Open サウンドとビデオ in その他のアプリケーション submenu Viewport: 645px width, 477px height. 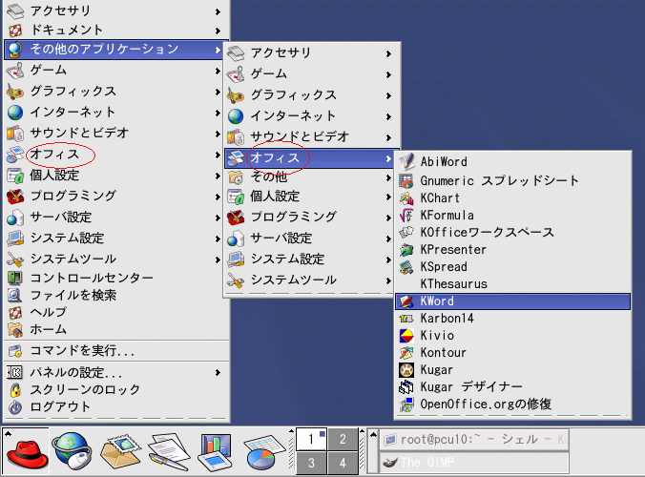[311, 137]
